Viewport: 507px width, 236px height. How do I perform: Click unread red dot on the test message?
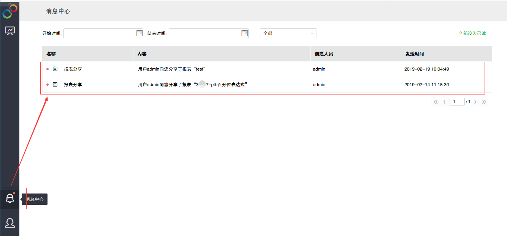[48, 69]
